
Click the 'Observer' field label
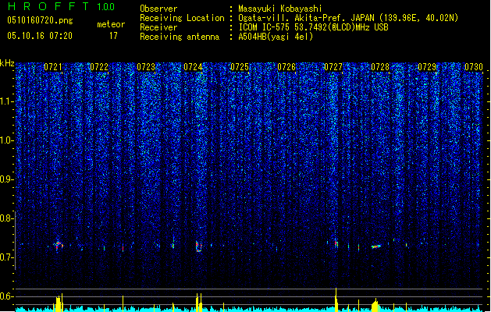[158, 9]
